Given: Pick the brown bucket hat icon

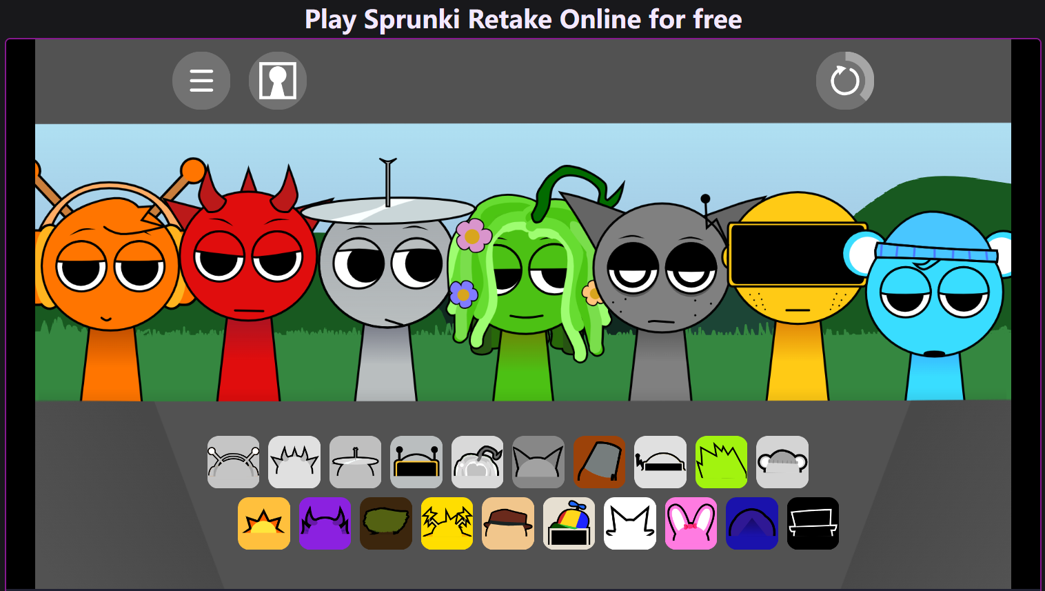Looking at the screenshot, I should (x=600, y=462).
